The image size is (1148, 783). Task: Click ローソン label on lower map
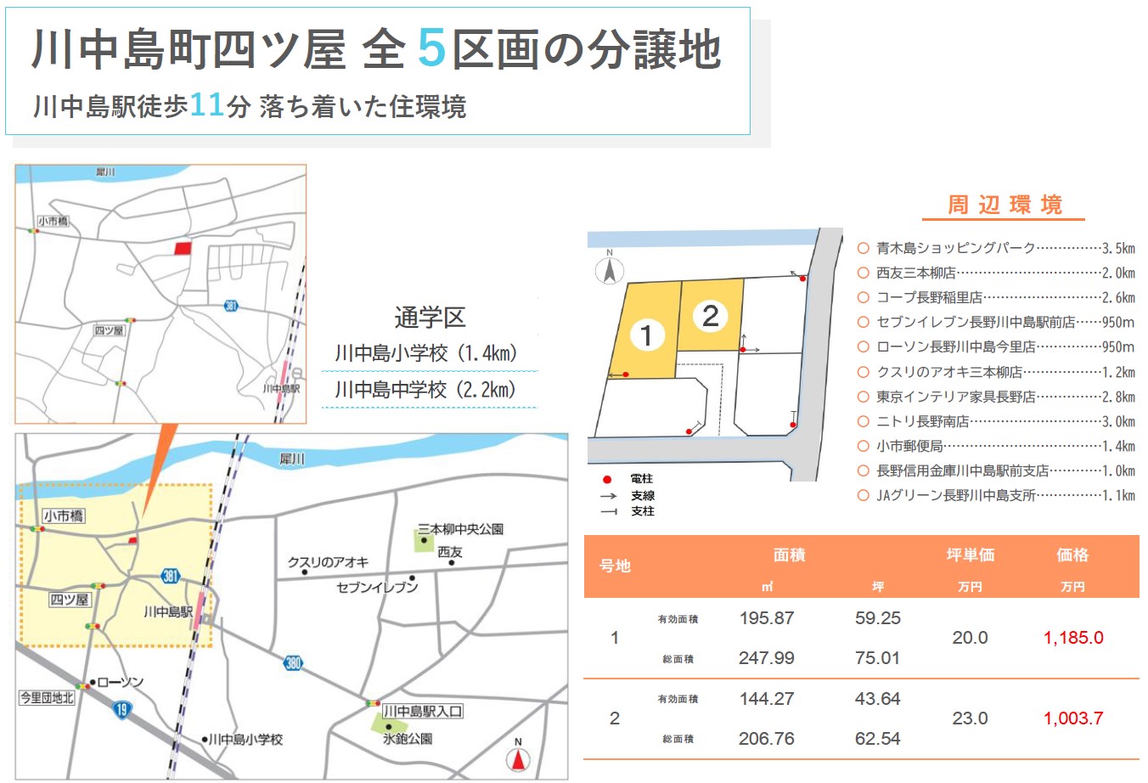click(x=120, y=682)
